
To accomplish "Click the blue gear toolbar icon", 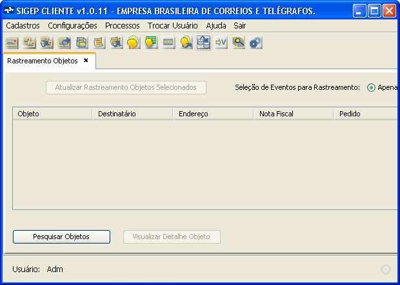I will click(x=255, y=43).
